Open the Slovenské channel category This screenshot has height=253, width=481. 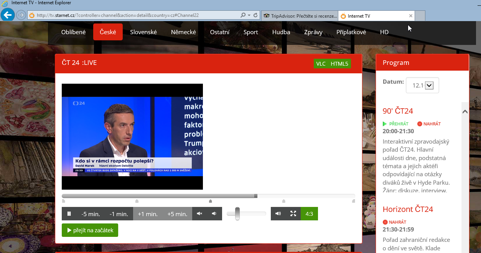(x=143, y=32)
